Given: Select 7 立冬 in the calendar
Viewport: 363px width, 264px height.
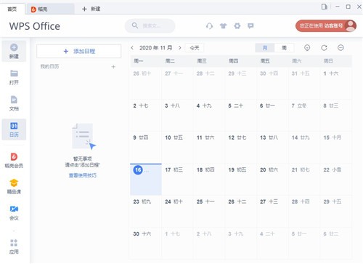Looking at the screenshot, I should pos(304,115).
